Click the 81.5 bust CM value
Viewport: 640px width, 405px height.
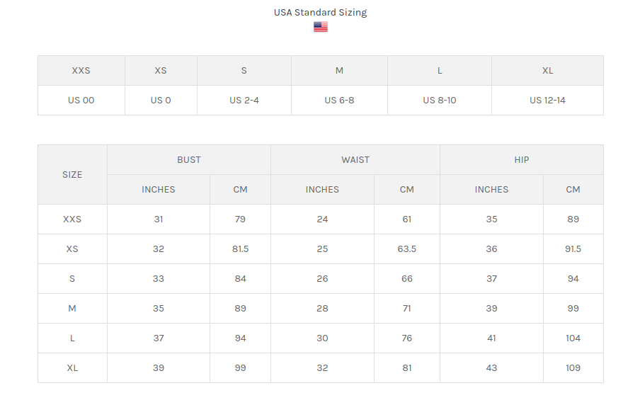coord(240,249)
